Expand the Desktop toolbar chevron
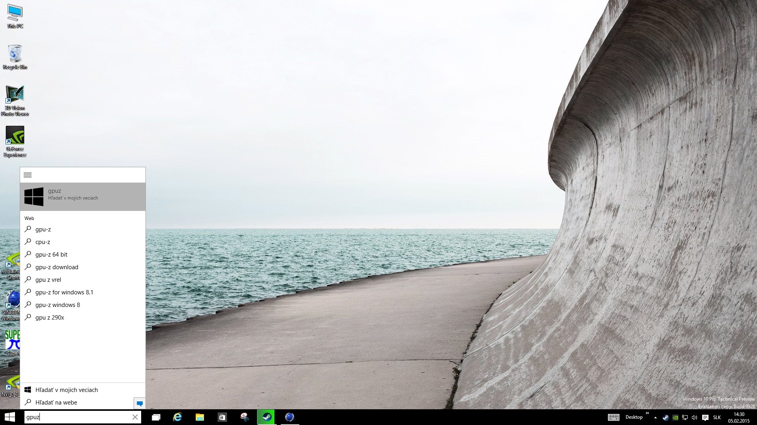757x425 pixels. click(647, 413)
